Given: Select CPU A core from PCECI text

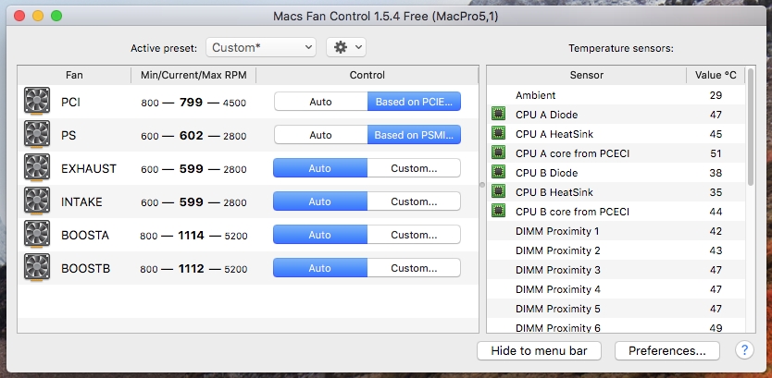Looking at the screenshot, I should [x=573, y=153].
